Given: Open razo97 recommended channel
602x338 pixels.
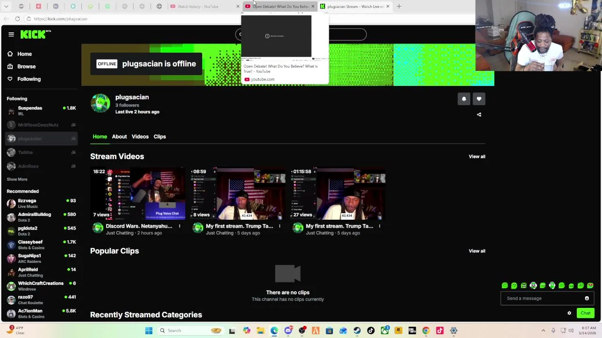Looking at the screenshot, I should [41, 300].
